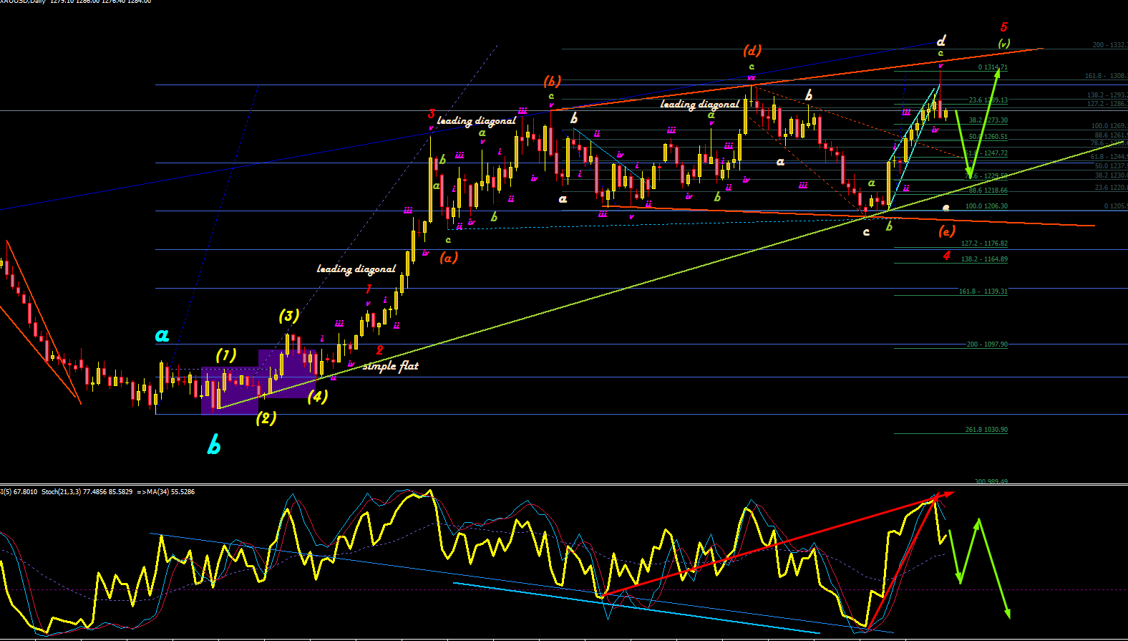Click the large cyan 'b' wave label
1128x641 pixels.
213,444
